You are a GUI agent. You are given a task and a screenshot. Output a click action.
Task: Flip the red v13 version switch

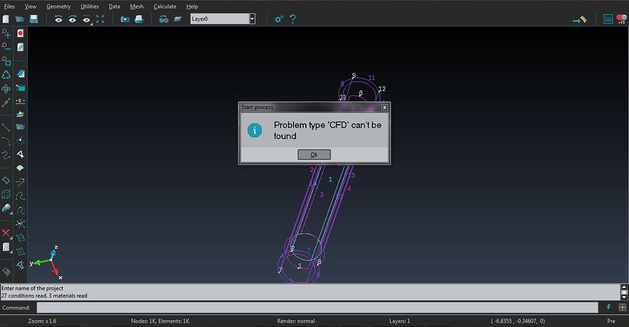point(622,19)
